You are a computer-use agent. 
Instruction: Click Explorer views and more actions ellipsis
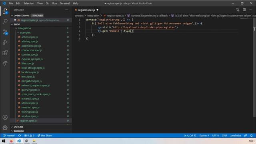pos(67,10)
